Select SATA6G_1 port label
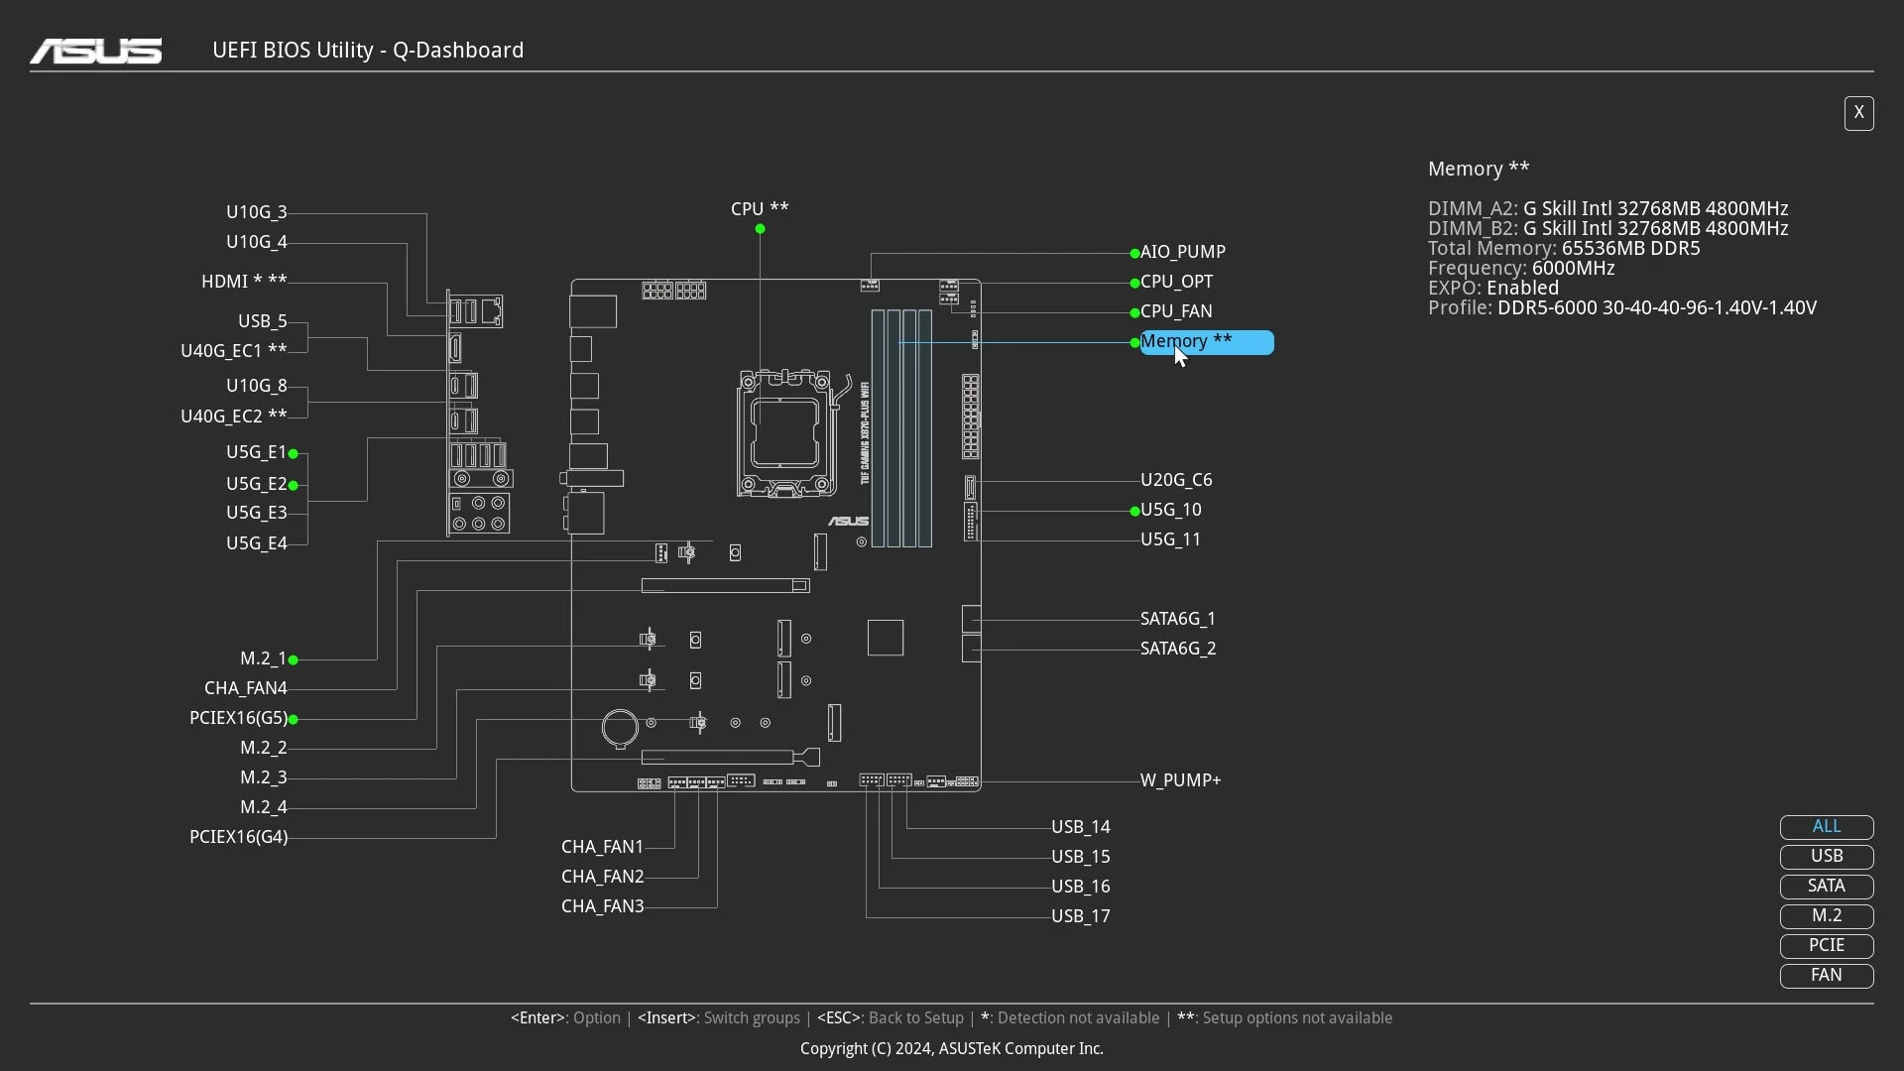The image size is (1904, 1071). (1177, 619)
